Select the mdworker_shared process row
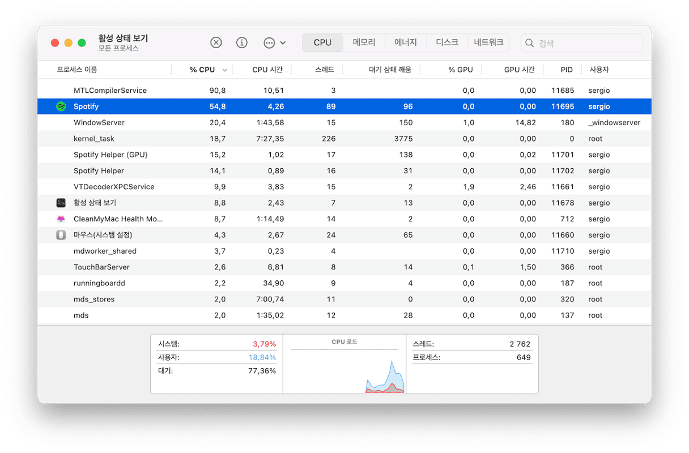 click(344, 251)
